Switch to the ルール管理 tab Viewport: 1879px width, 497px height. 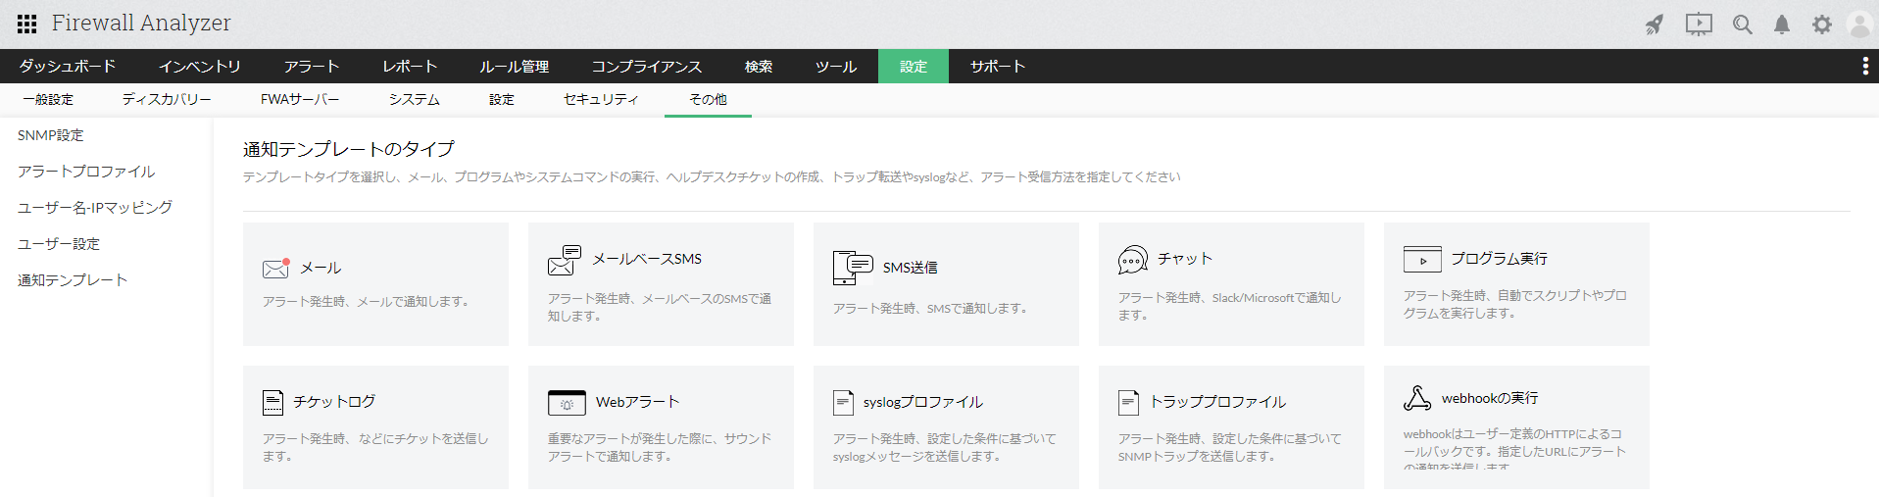(514, 66)
